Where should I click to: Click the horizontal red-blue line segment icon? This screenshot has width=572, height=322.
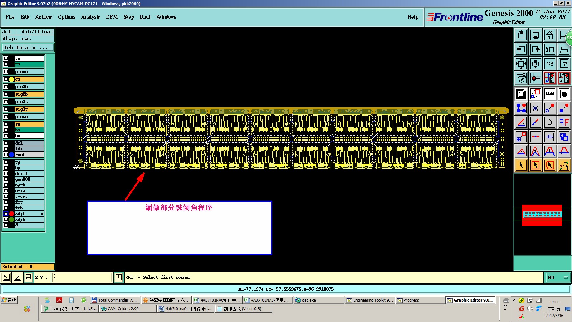tap(536, 137)
